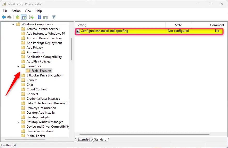This screenshot has width=228, height=148.
Task: Open the Action menu
Action: [x=16, y=11]
